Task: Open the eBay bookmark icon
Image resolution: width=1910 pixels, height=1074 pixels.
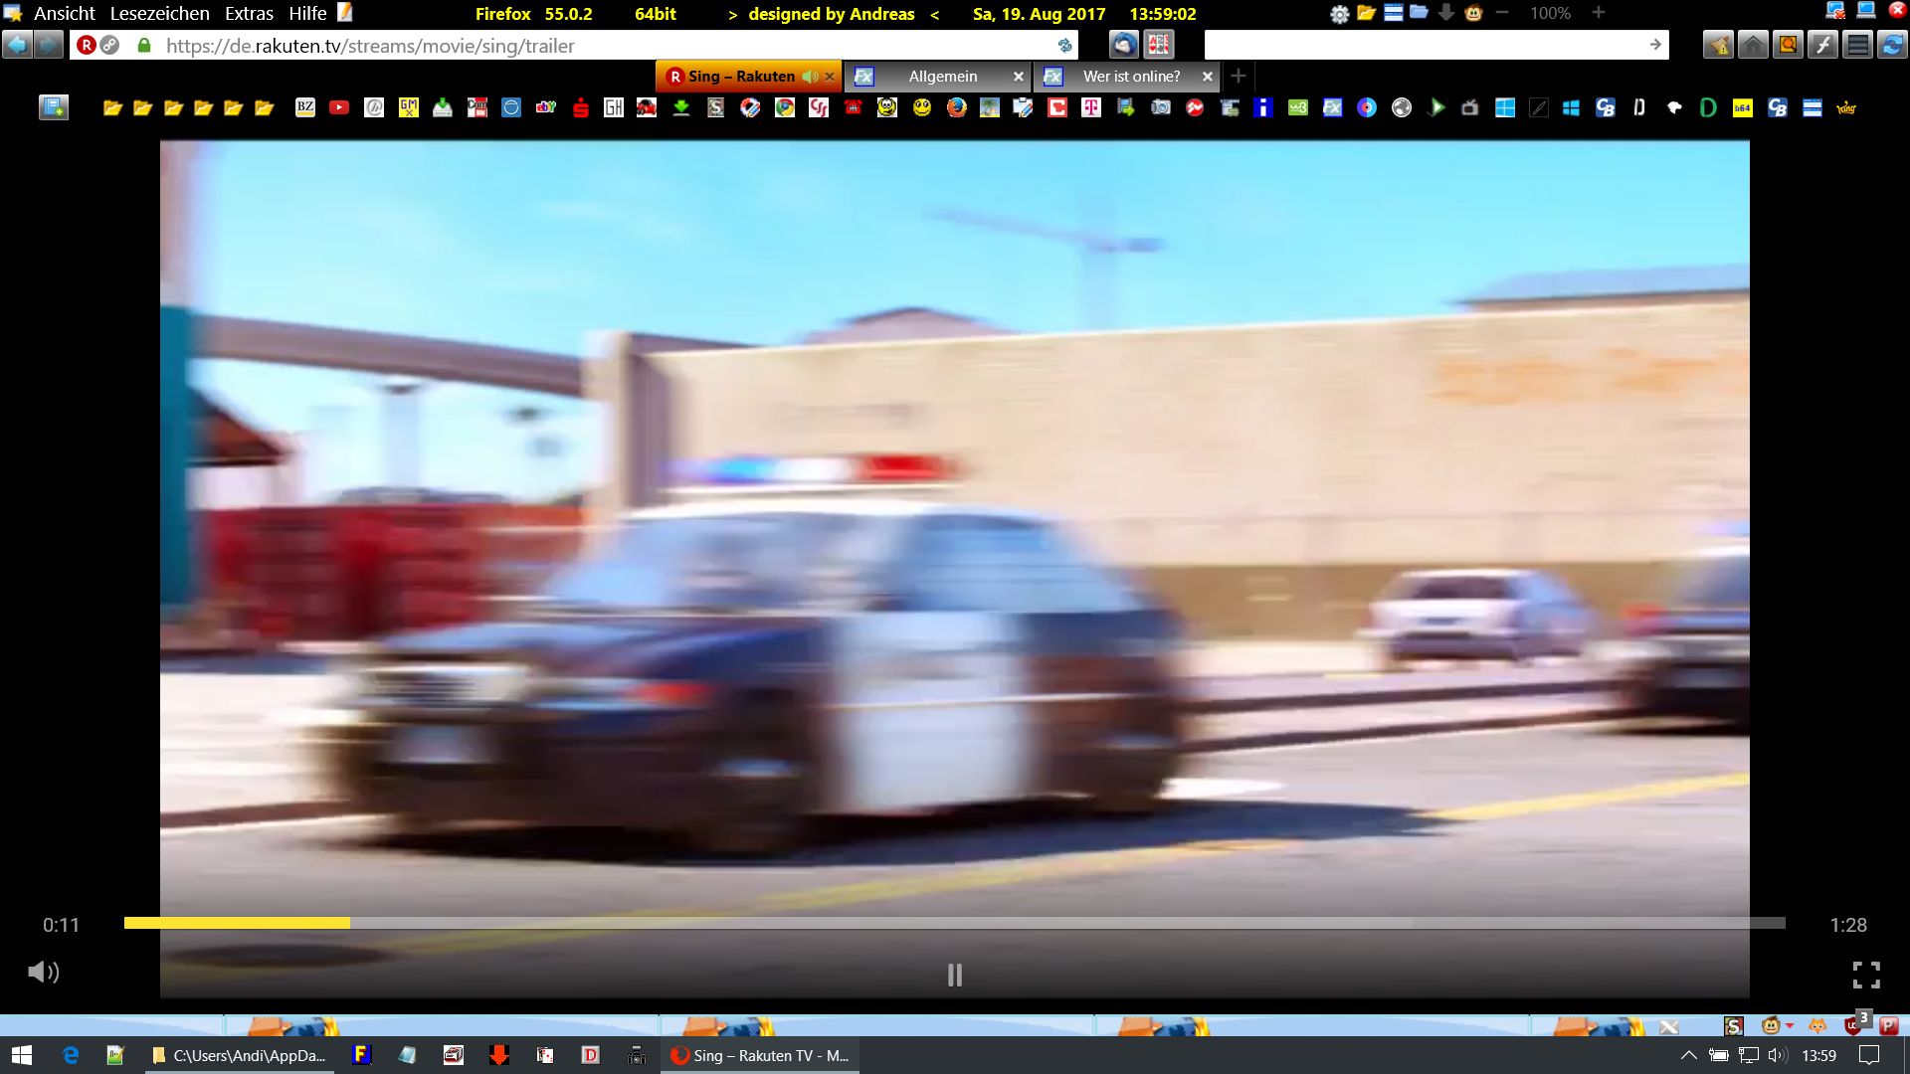Action: [546, 107]
